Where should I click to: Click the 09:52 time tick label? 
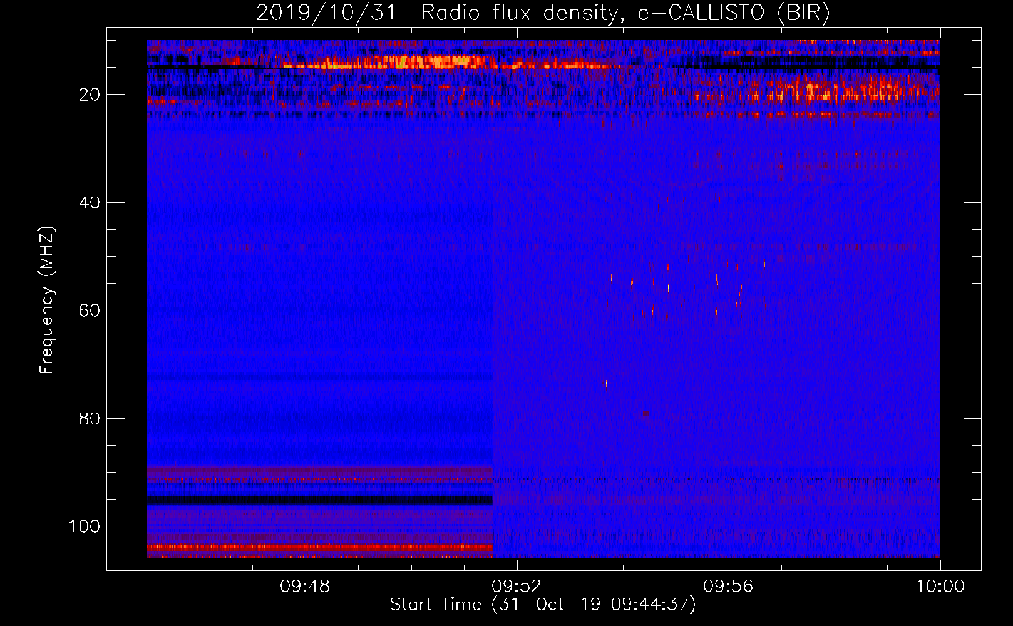[517, 587]
